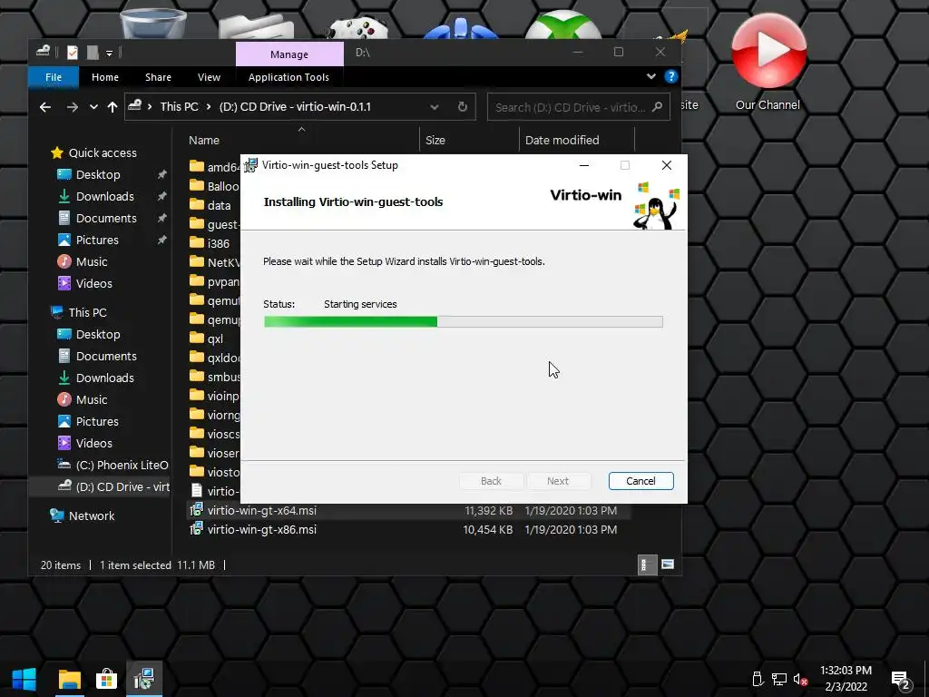Switch to large icons view layout
The image size is (929, 697).
click(x=668, y=564)
